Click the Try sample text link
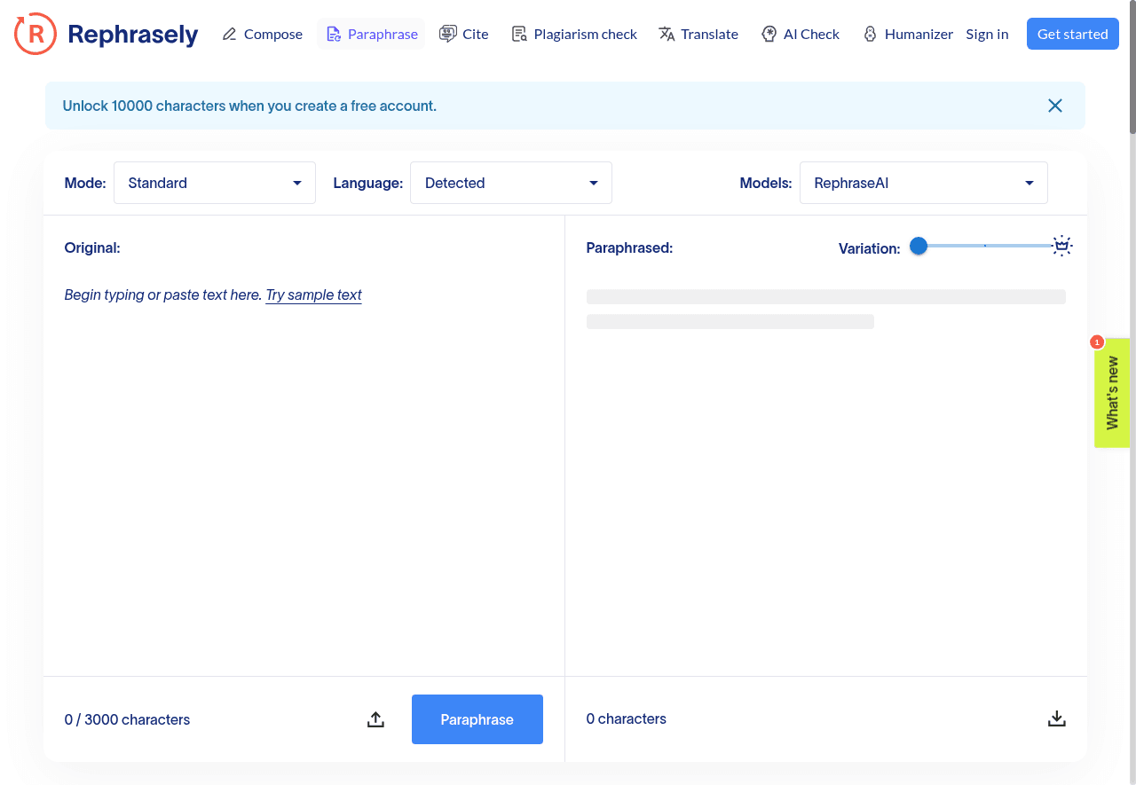 click(x=313, y=294)
